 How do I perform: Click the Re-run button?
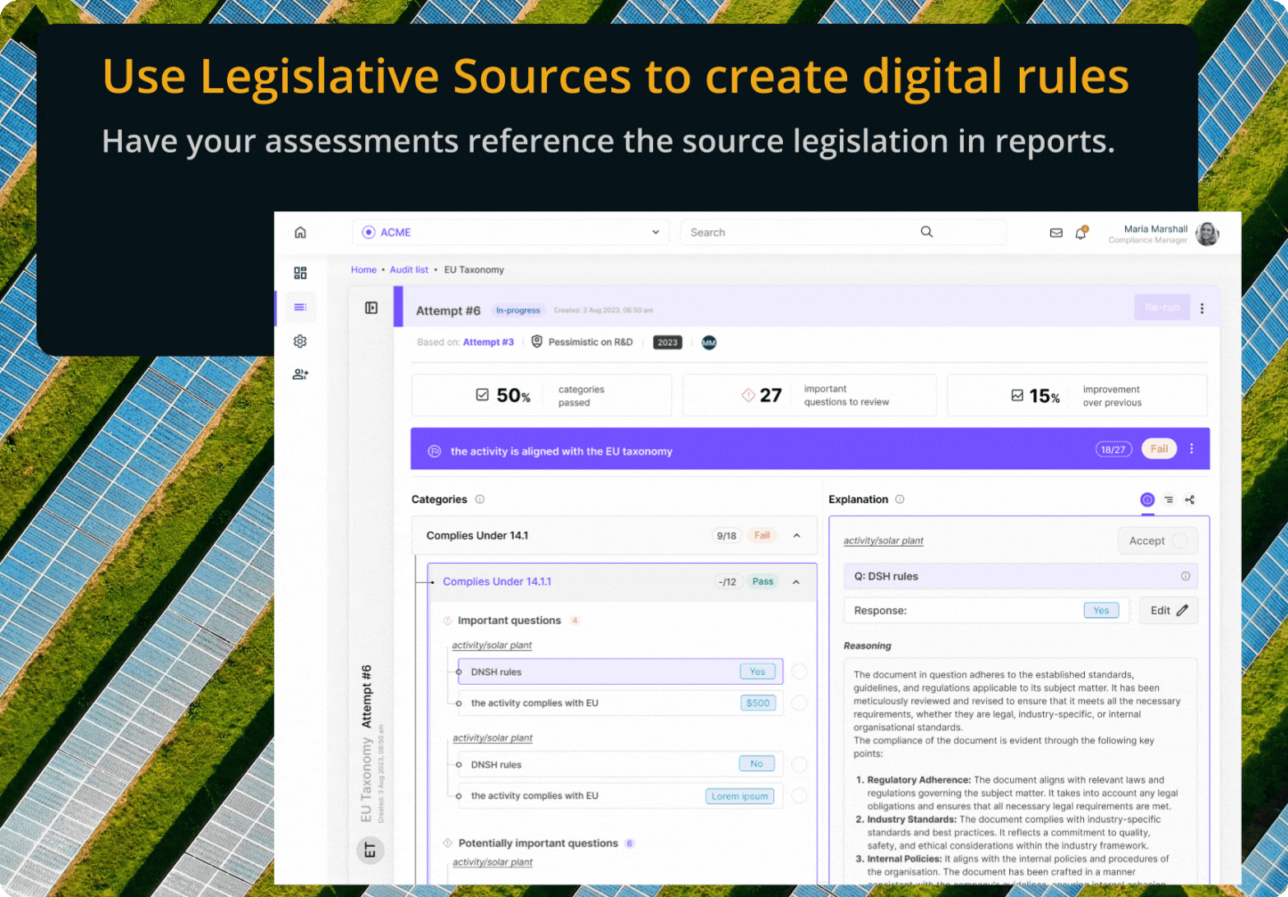coord(1162,307)
